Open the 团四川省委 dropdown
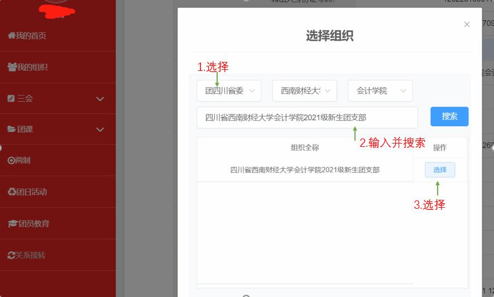Screen dimensions: 494x297 229,90
